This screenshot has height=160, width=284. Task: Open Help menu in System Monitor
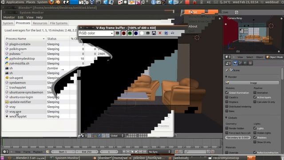coord(39,17)
